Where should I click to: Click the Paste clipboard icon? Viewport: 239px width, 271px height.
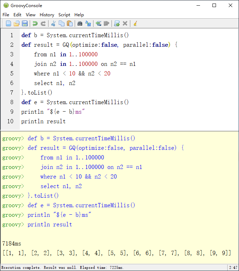(70, 23)
